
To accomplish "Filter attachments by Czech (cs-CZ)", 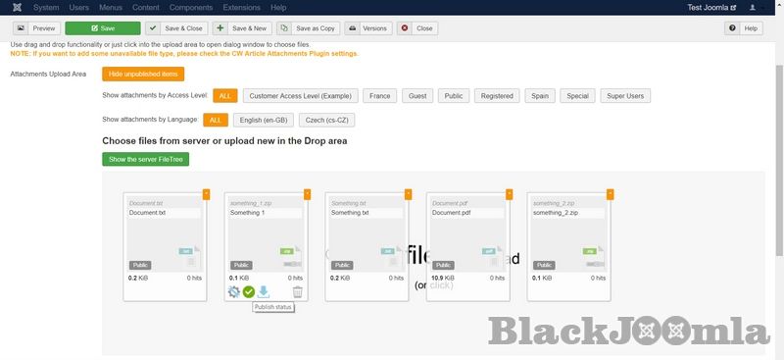I will click(327, 121).
